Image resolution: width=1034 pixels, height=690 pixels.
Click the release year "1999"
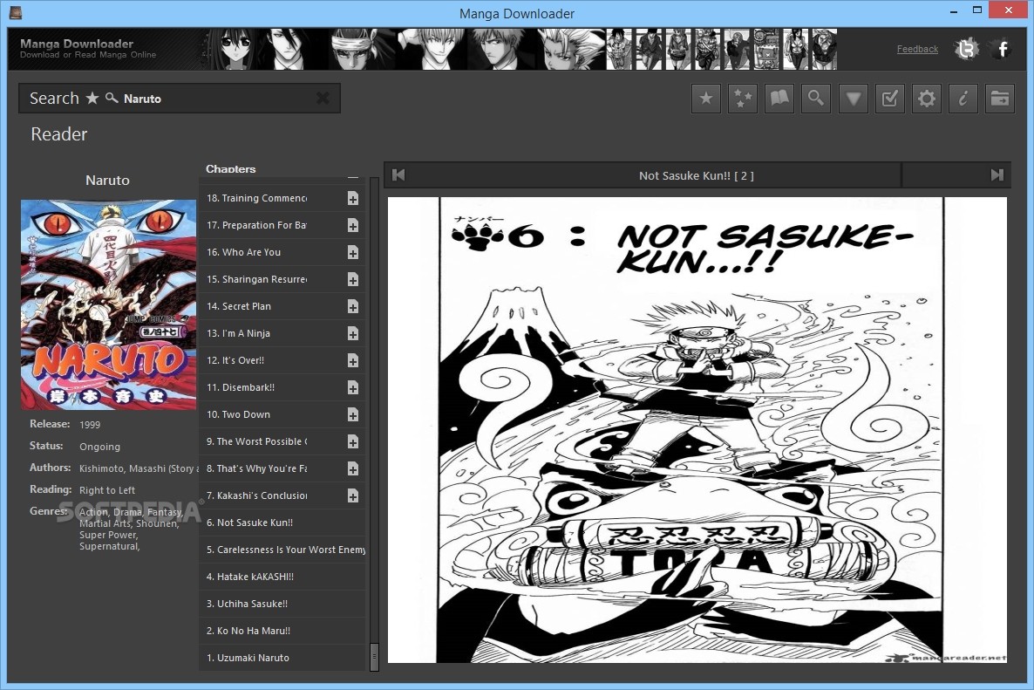(90, 425)
